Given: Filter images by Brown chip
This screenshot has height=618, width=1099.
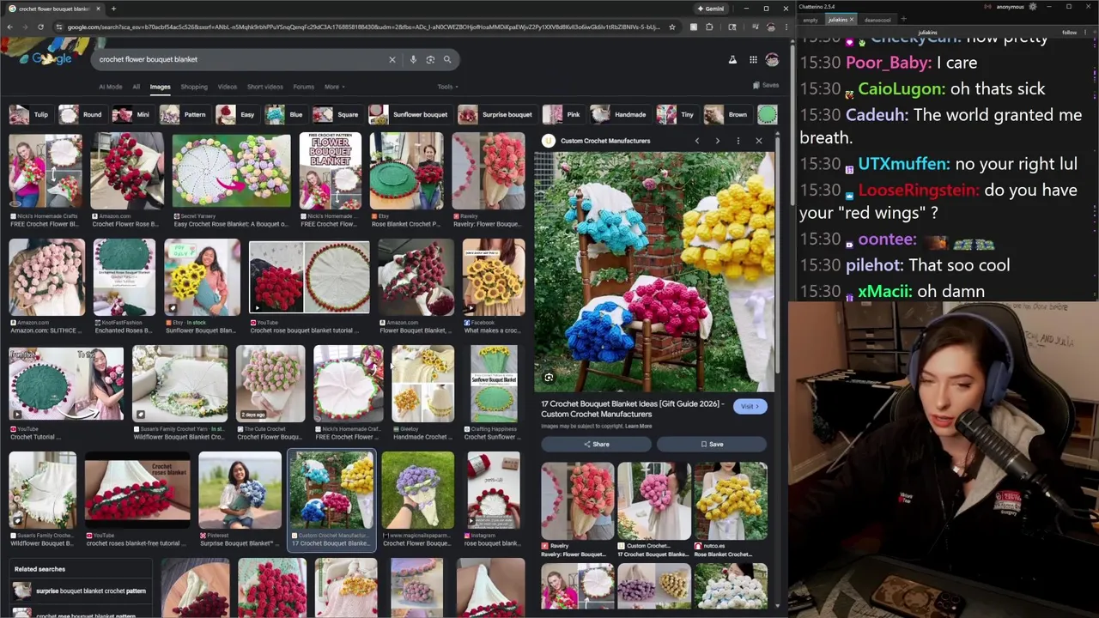Looking at the screenshot, I should 726,114.
